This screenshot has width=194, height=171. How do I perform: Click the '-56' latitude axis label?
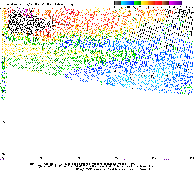pyautogui.click(x=2, y=91)
